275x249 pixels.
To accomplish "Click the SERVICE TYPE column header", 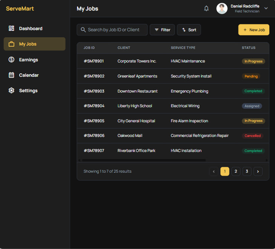I will coord(183,48).
